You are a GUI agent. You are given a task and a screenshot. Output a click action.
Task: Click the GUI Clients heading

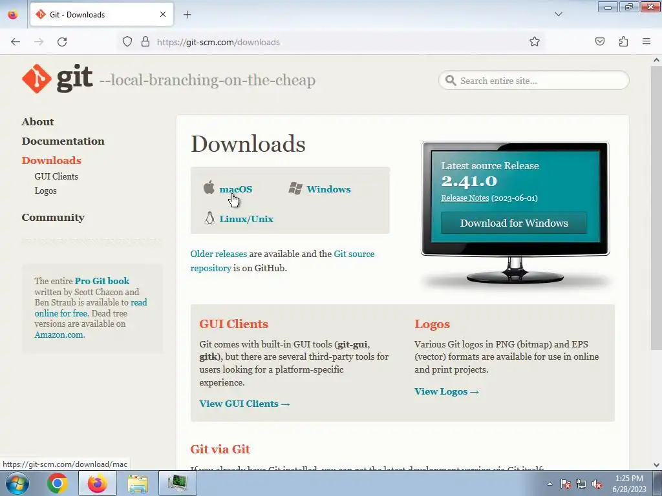233,324
